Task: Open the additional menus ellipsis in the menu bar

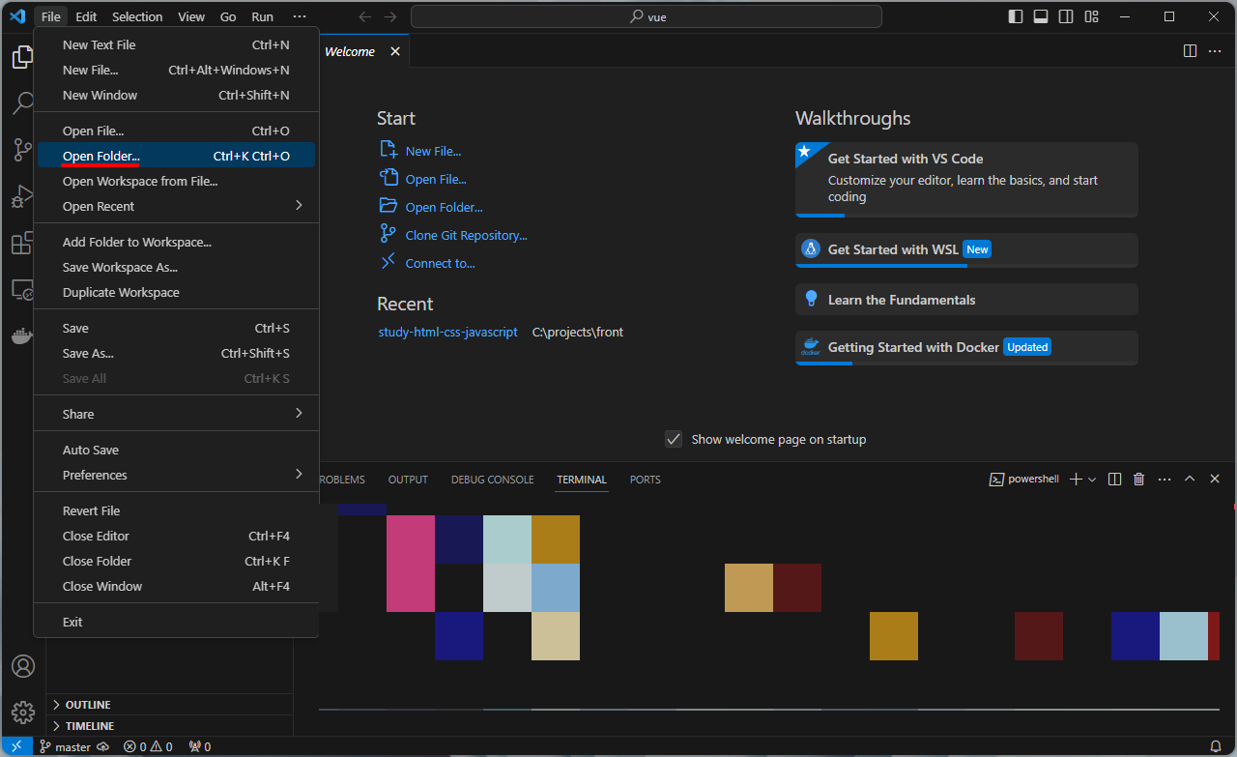Action: 300,16
